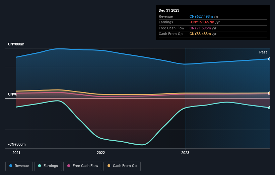275x175 pixels.
Task: Click the 2021 x-axis label
Action: 16,153
